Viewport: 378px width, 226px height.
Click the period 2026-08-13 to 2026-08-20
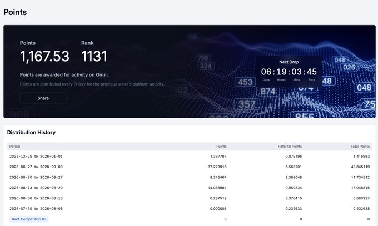pos(36,188)
